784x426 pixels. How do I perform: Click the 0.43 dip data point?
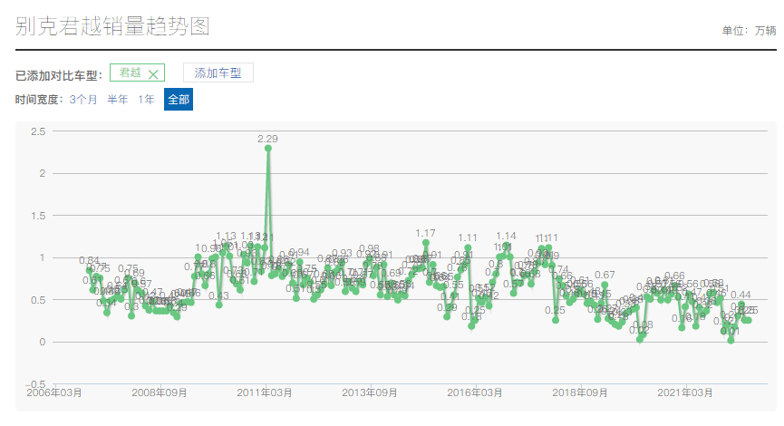tap(218, 305)
